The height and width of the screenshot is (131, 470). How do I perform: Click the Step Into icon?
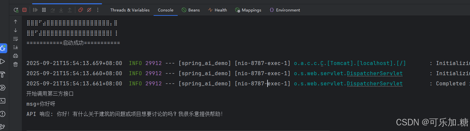(x=61, y=10)
